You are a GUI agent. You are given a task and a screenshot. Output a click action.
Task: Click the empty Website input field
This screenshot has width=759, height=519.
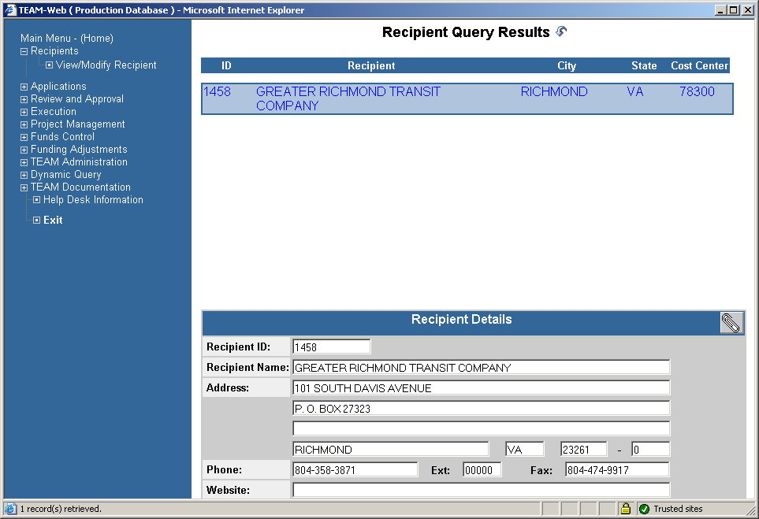pyautogui.click(x=481, y=490)
